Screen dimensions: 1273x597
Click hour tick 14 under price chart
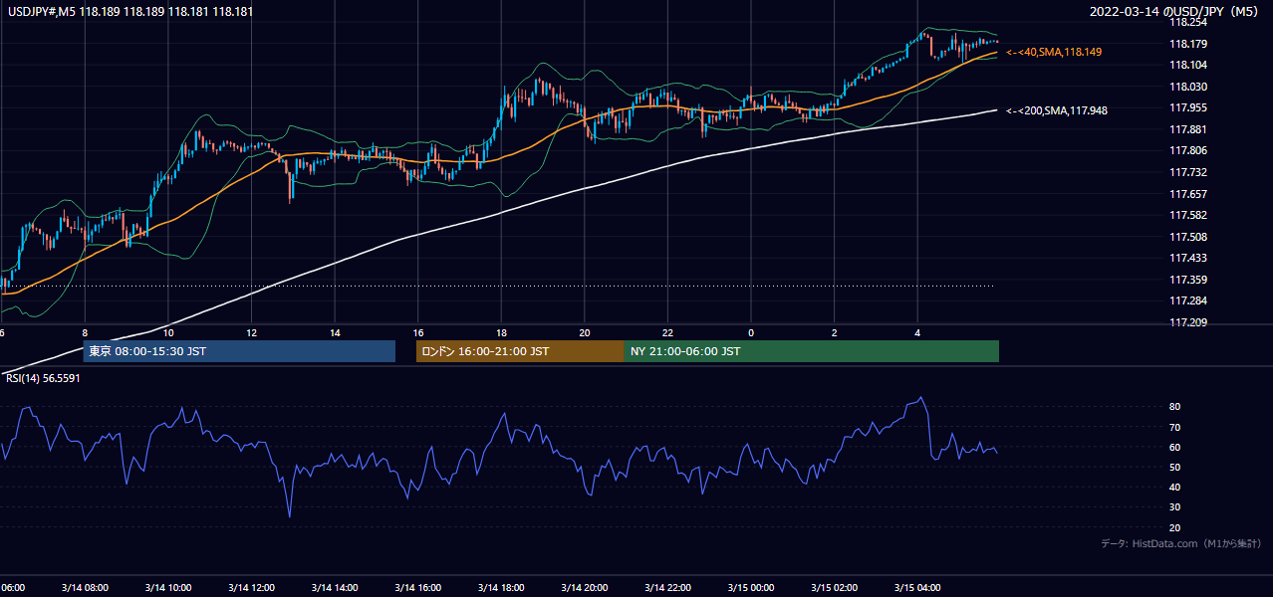(336, 333)
